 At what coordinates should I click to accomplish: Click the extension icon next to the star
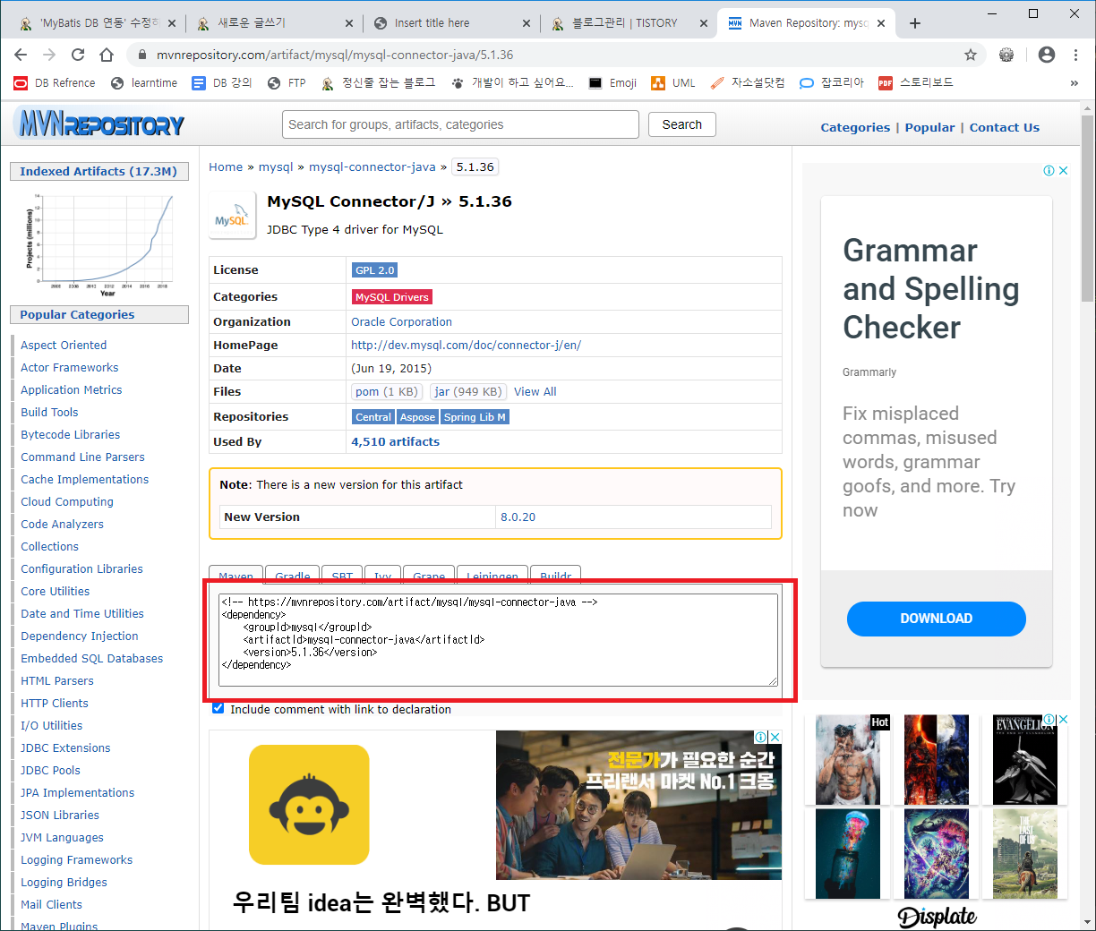tap(1006, 55)
